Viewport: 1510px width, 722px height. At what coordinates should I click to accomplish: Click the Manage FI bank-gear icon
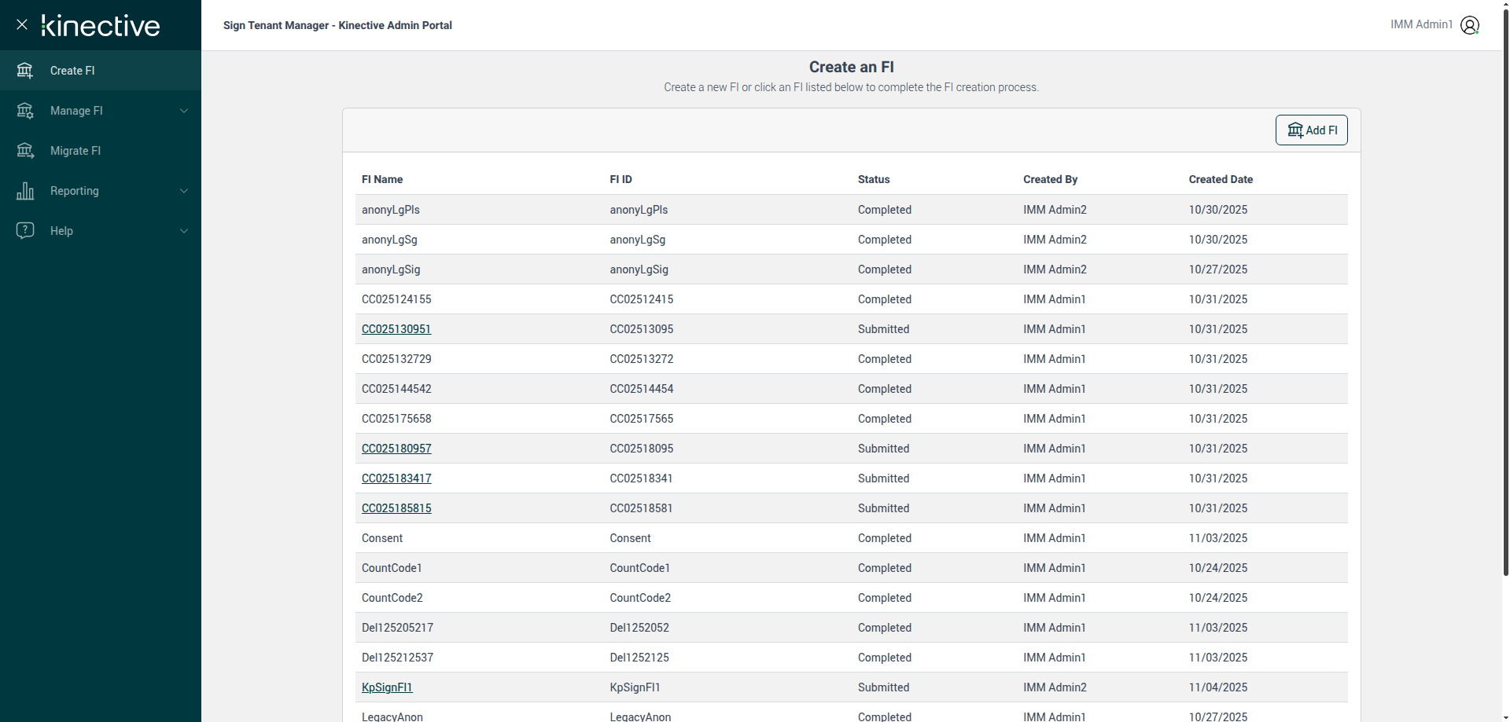pos(25,111)
